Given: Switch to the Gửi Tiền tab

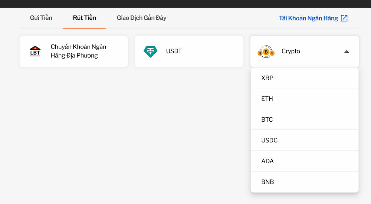Looking at the screenshot, I should tap(41, 18).
